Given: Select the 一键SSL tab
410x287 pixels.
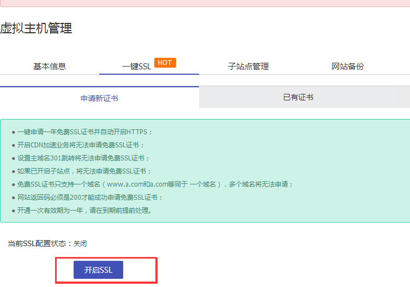Looking at the screenshot, I should coord(136,67).
